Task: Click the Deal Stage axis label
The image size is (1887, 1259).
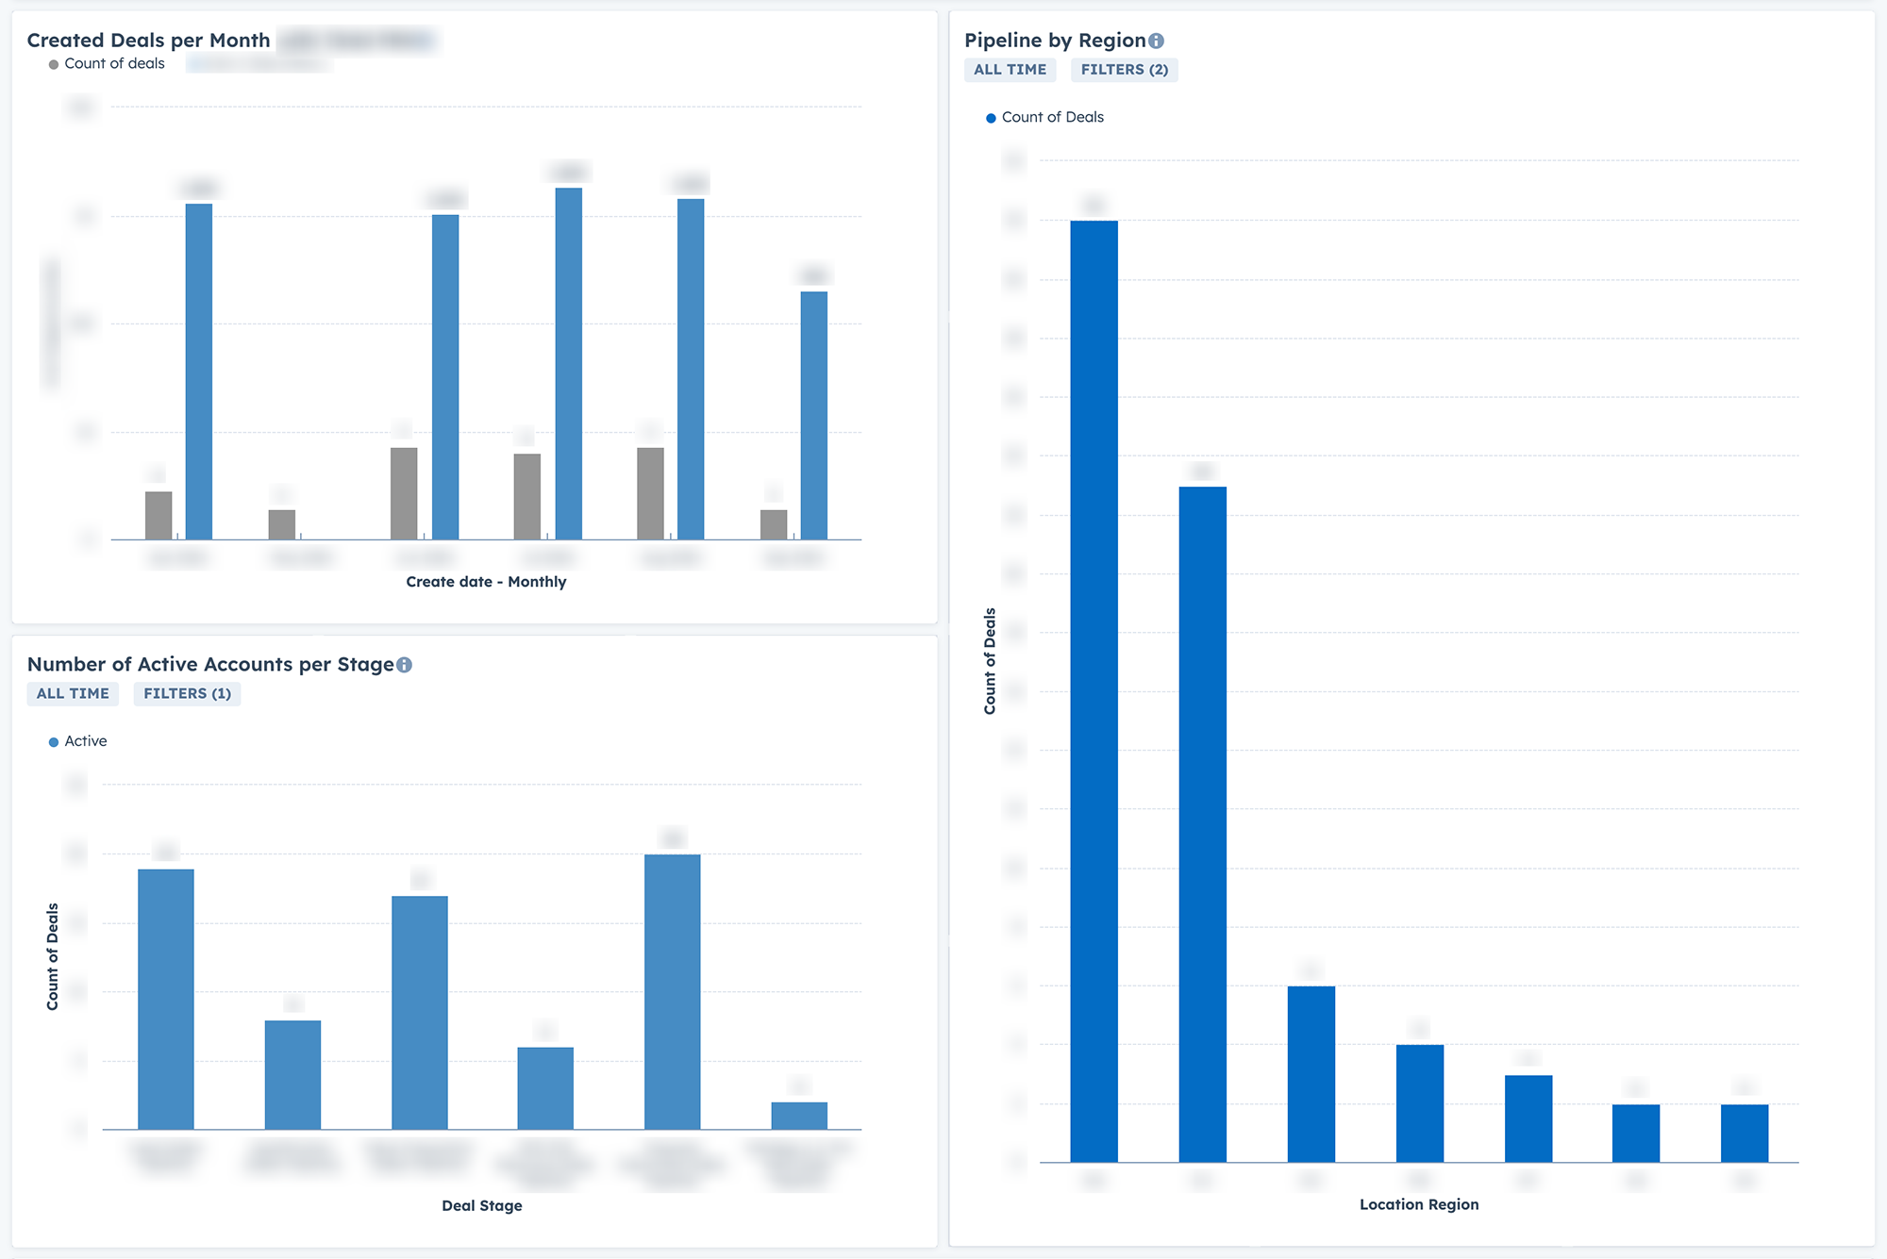Action: pyautogui.click(x=482, y=1205)
